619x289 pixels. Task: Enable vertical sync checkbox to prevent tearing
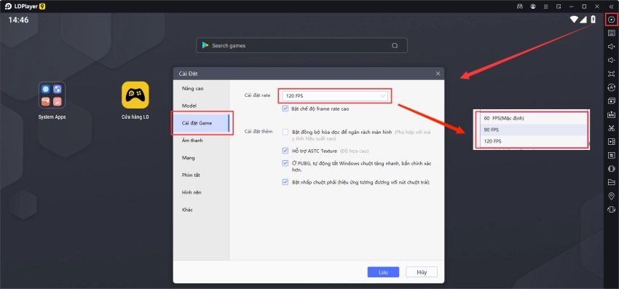pyautogui.click(x=285, y=132)
